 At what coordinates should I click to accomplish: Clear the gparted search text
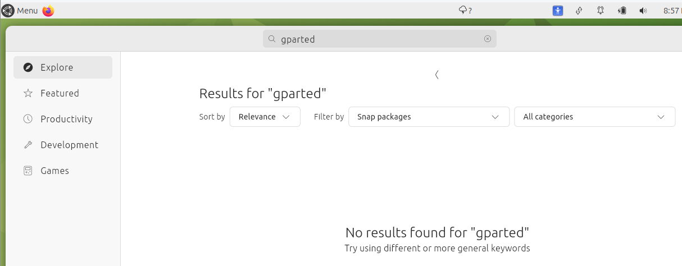coord(487,39)
